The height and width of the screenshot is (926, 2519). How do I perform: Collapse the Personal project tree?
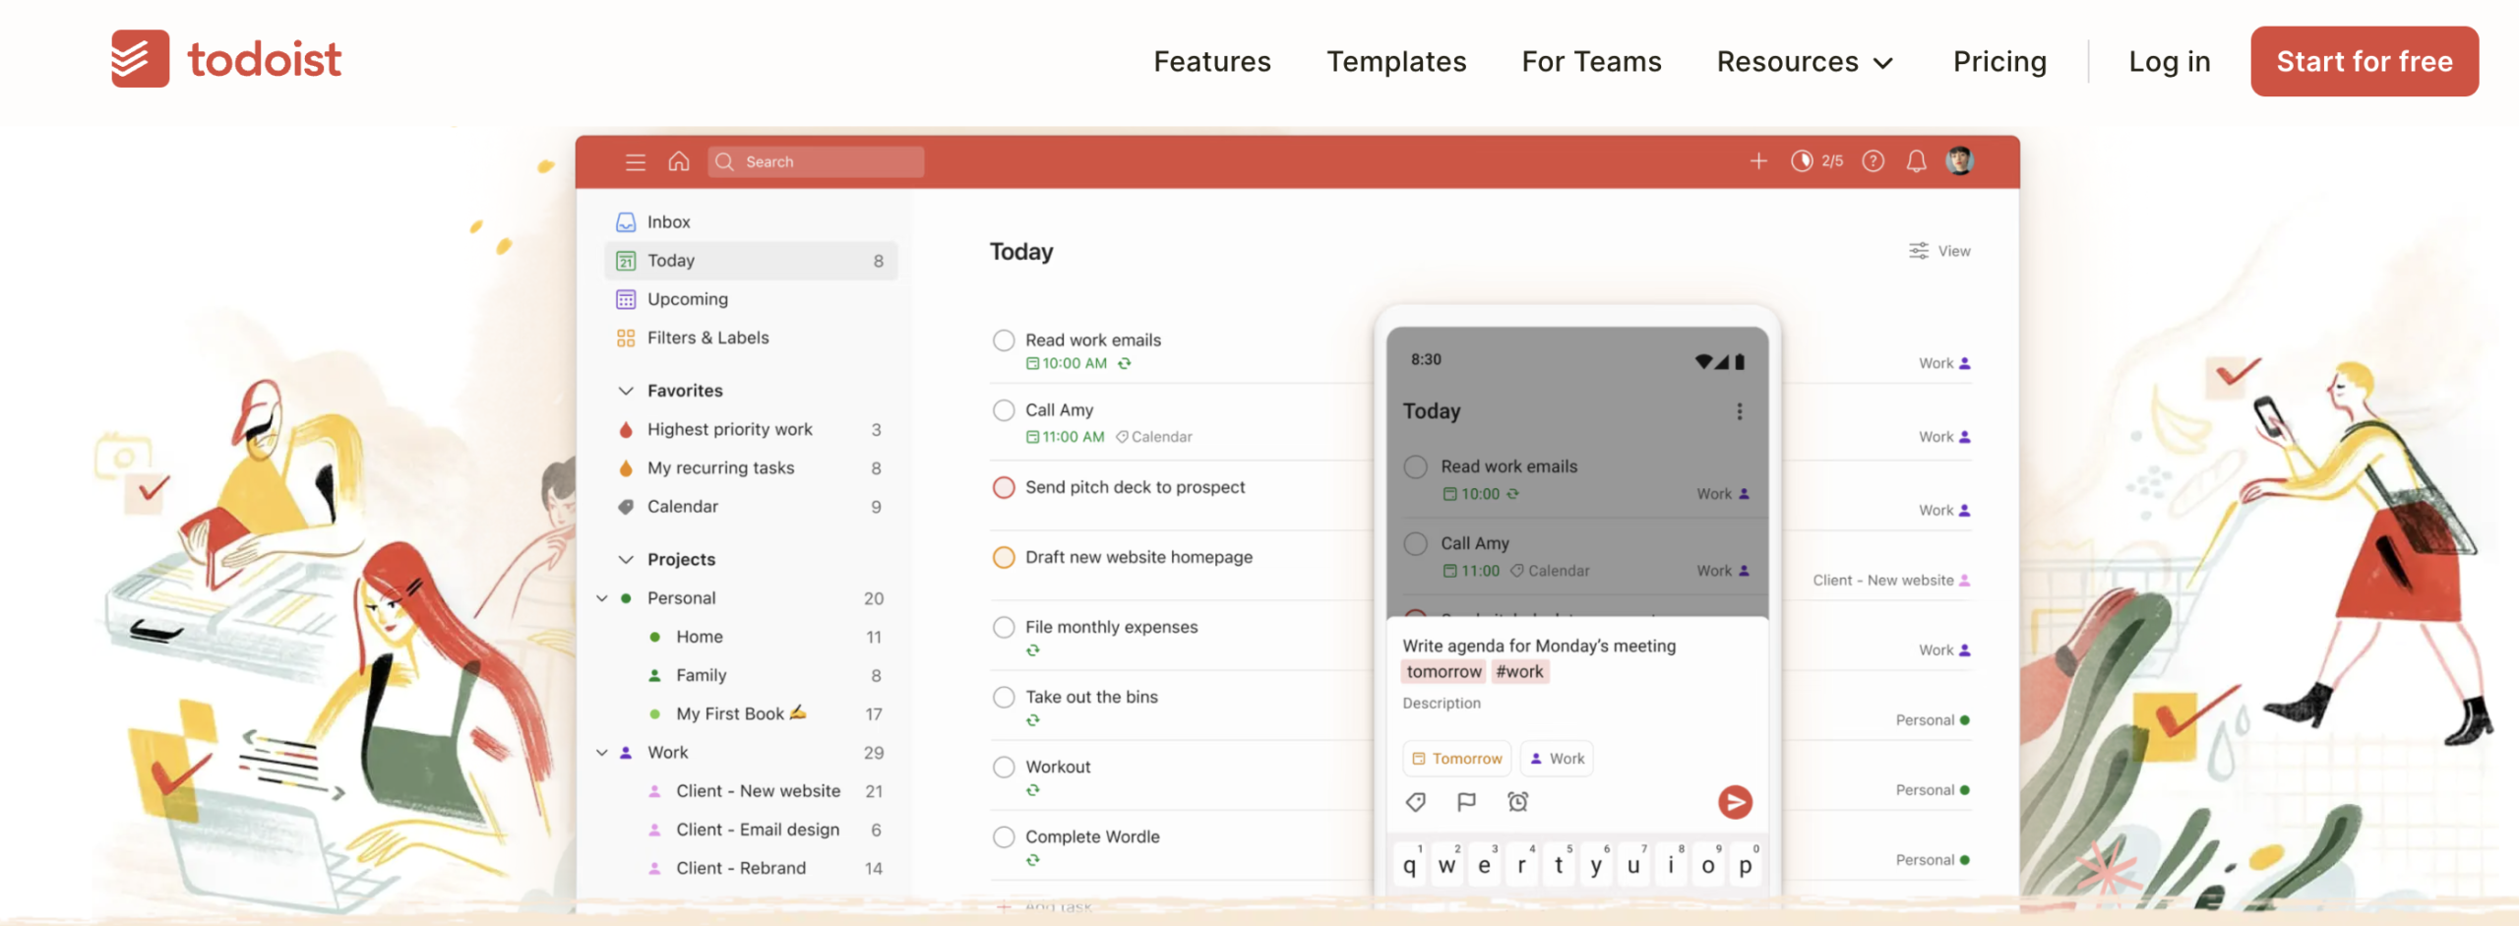(x=602, y=598)
